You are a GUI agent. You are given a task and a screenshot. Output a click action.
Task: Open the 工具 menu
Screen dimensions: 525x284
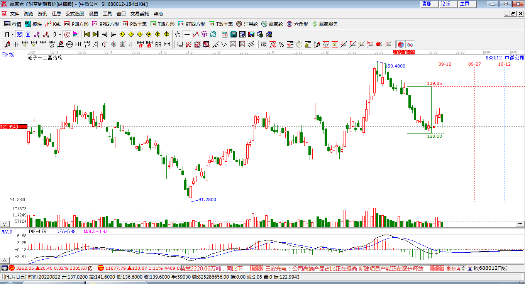tap(107, 14)
